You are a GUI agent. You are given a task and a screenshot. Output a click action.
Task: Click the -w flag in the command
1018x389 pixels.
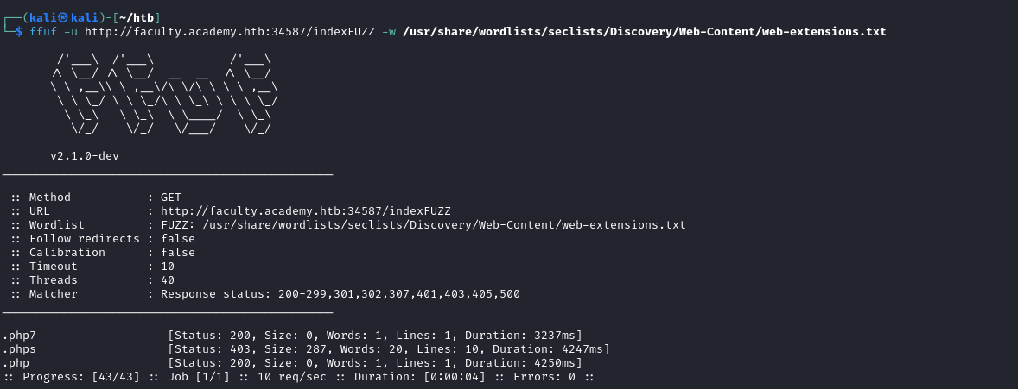tap(389, 32)
